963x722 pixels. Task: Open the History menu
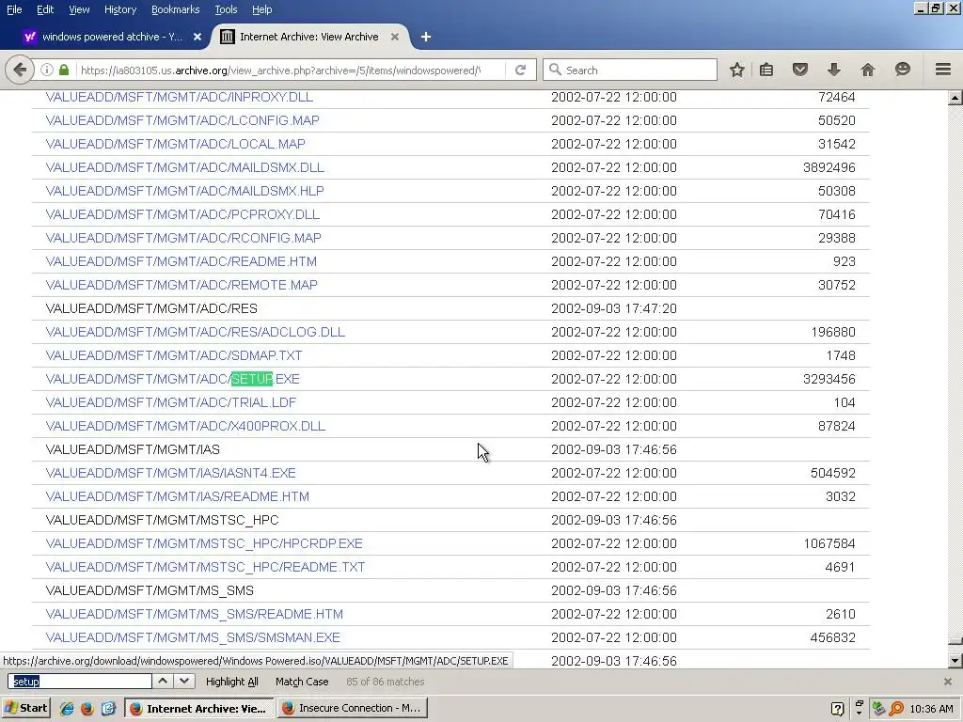tap(119, 9)
